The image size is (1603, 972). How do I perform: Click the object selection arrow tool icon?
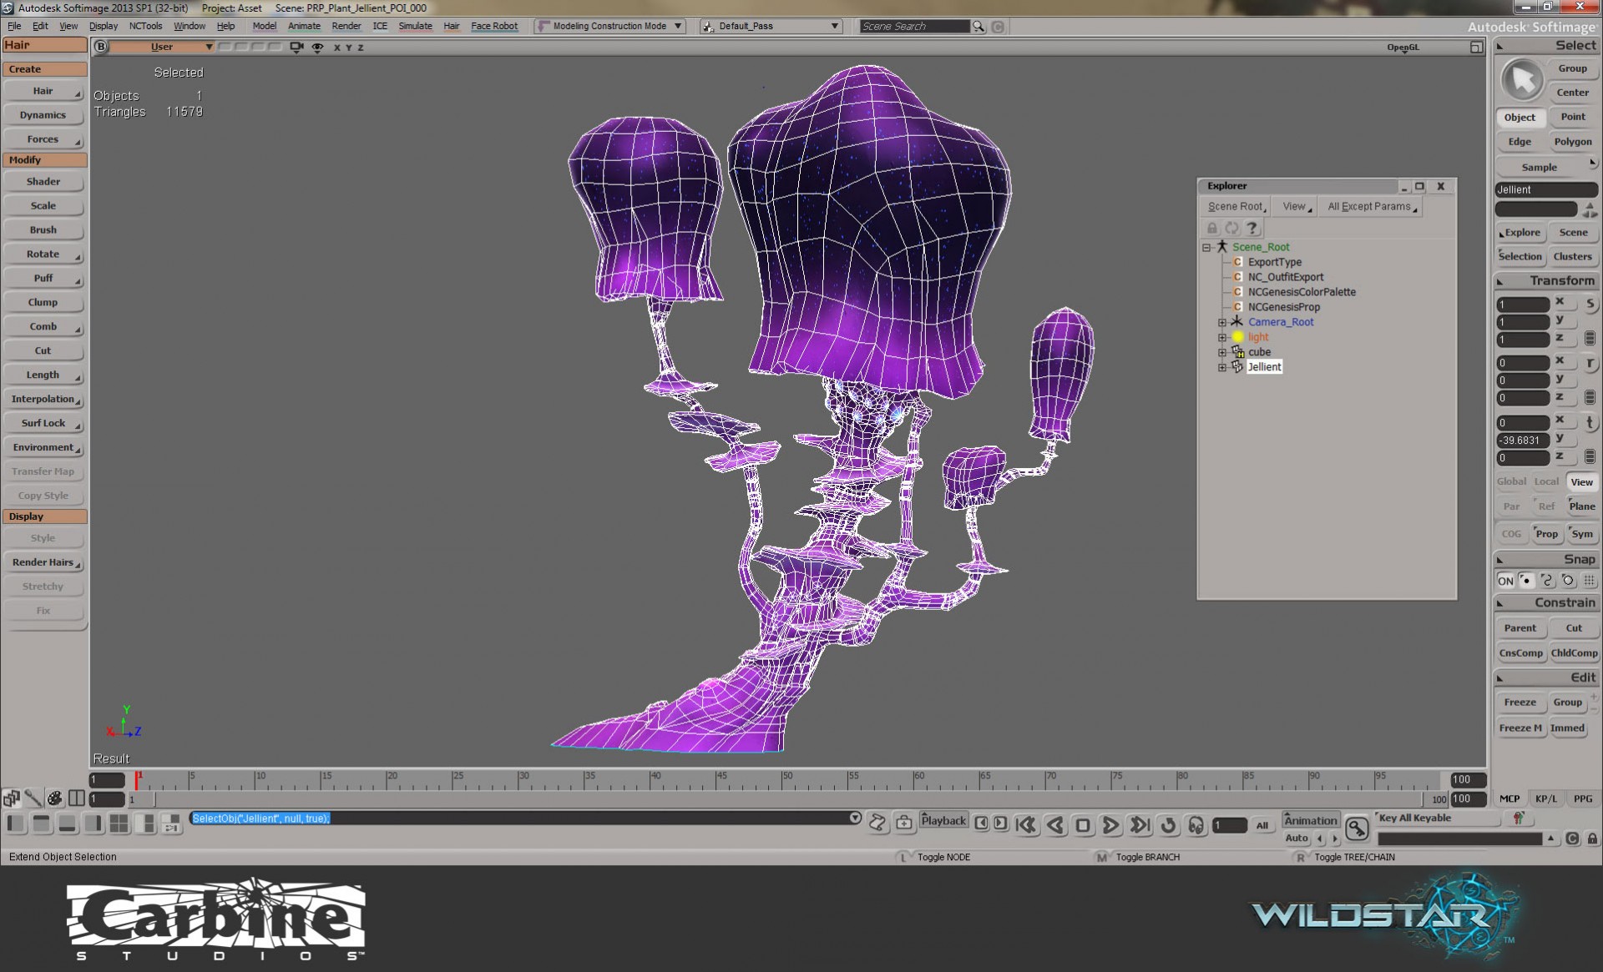(x=1522, y=80)
